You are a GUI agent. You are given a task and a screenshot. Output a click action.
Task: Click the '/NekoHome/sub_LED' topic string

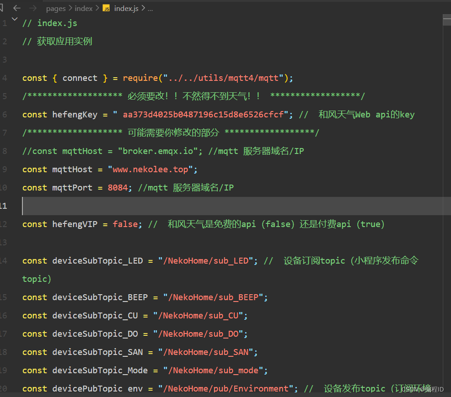tap(206, 261)
